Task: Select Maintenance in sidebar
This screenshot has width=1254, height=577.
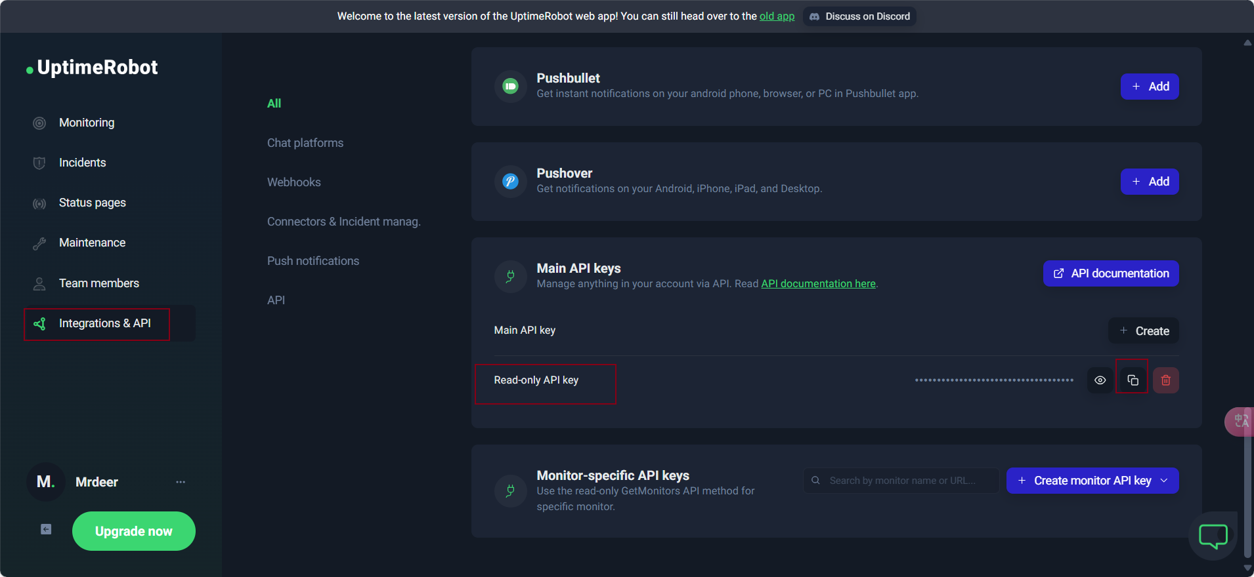Action: click(92, 243)
